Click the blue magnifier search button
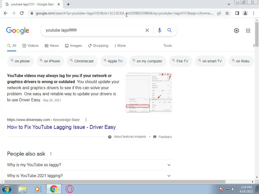 coord(169,30)
